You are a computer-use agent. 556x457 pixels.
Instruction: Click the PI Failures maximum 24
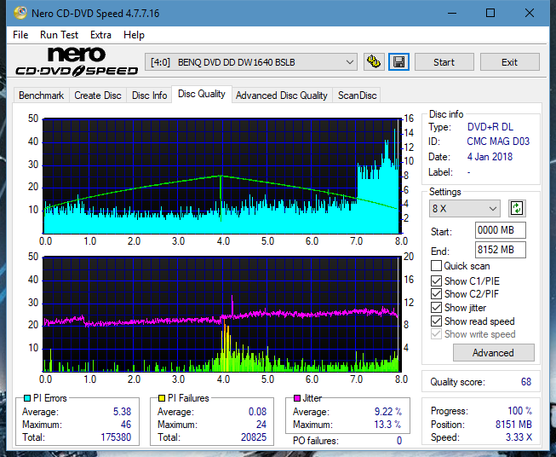click(261, 425)
